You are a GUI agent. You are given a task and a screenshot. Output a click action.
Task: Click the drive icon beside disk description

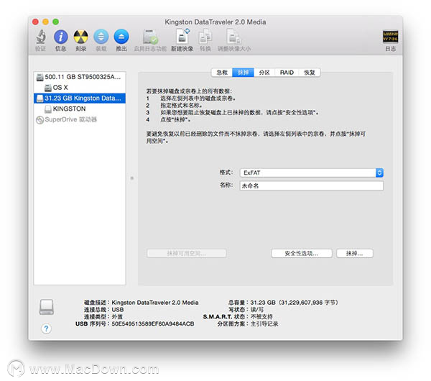click(x=47, y=307)
